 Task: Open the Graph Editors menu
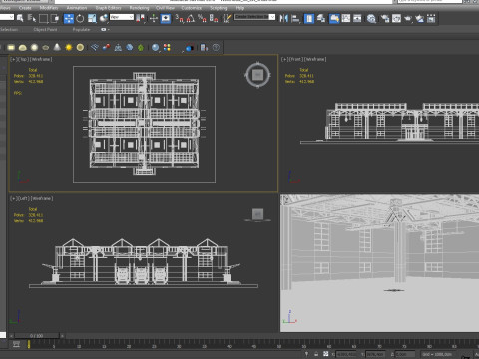click(x=108, y=8)
